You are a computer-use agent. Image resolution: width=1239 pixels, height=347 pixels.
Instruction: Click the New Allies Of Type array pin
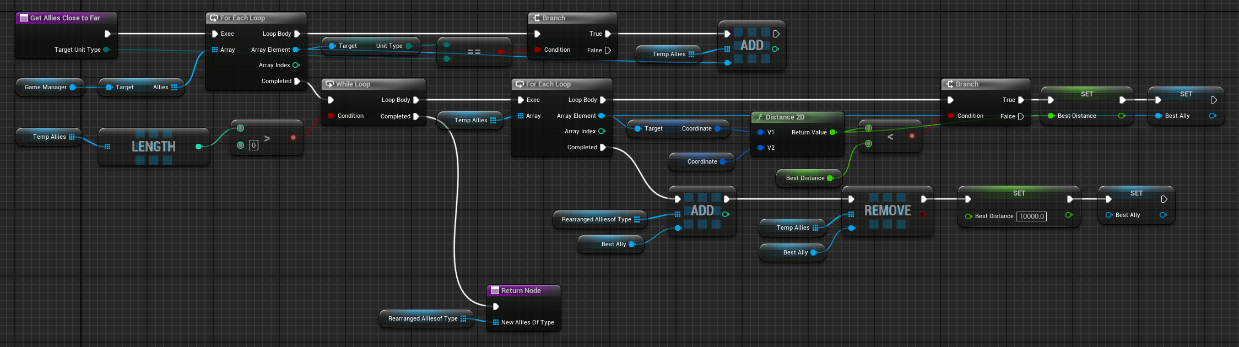pyautogui.click(x=496, y=322)
